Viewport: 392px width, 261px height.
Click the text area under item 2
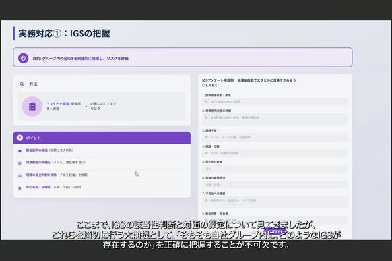coord(275,119)
